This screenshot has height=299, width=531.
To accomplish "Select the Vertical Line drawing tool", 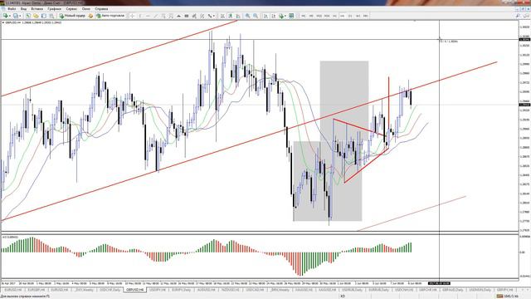I will [140, 16].
